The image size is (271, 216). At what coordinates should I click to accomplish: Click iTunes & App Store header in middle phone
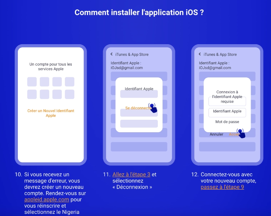[x=132, y=55]
